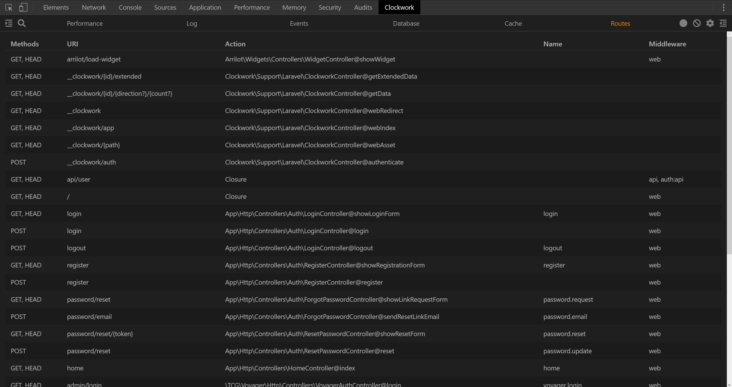Open the Network DevTools panel
Viewport: 732px width, 387px height.
(94, 7)
